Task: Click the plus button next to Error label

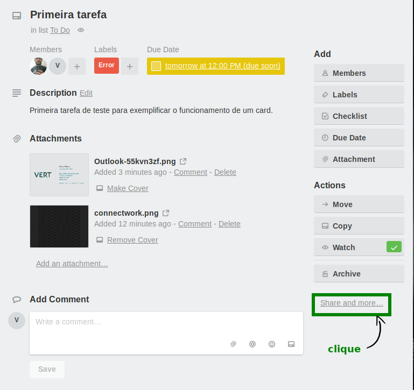Action: pos(130,66)
